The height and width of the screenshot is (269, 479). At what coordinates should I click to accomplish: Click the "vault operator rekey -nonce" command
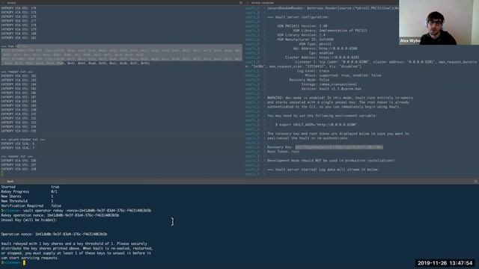[x=87, y=211]
